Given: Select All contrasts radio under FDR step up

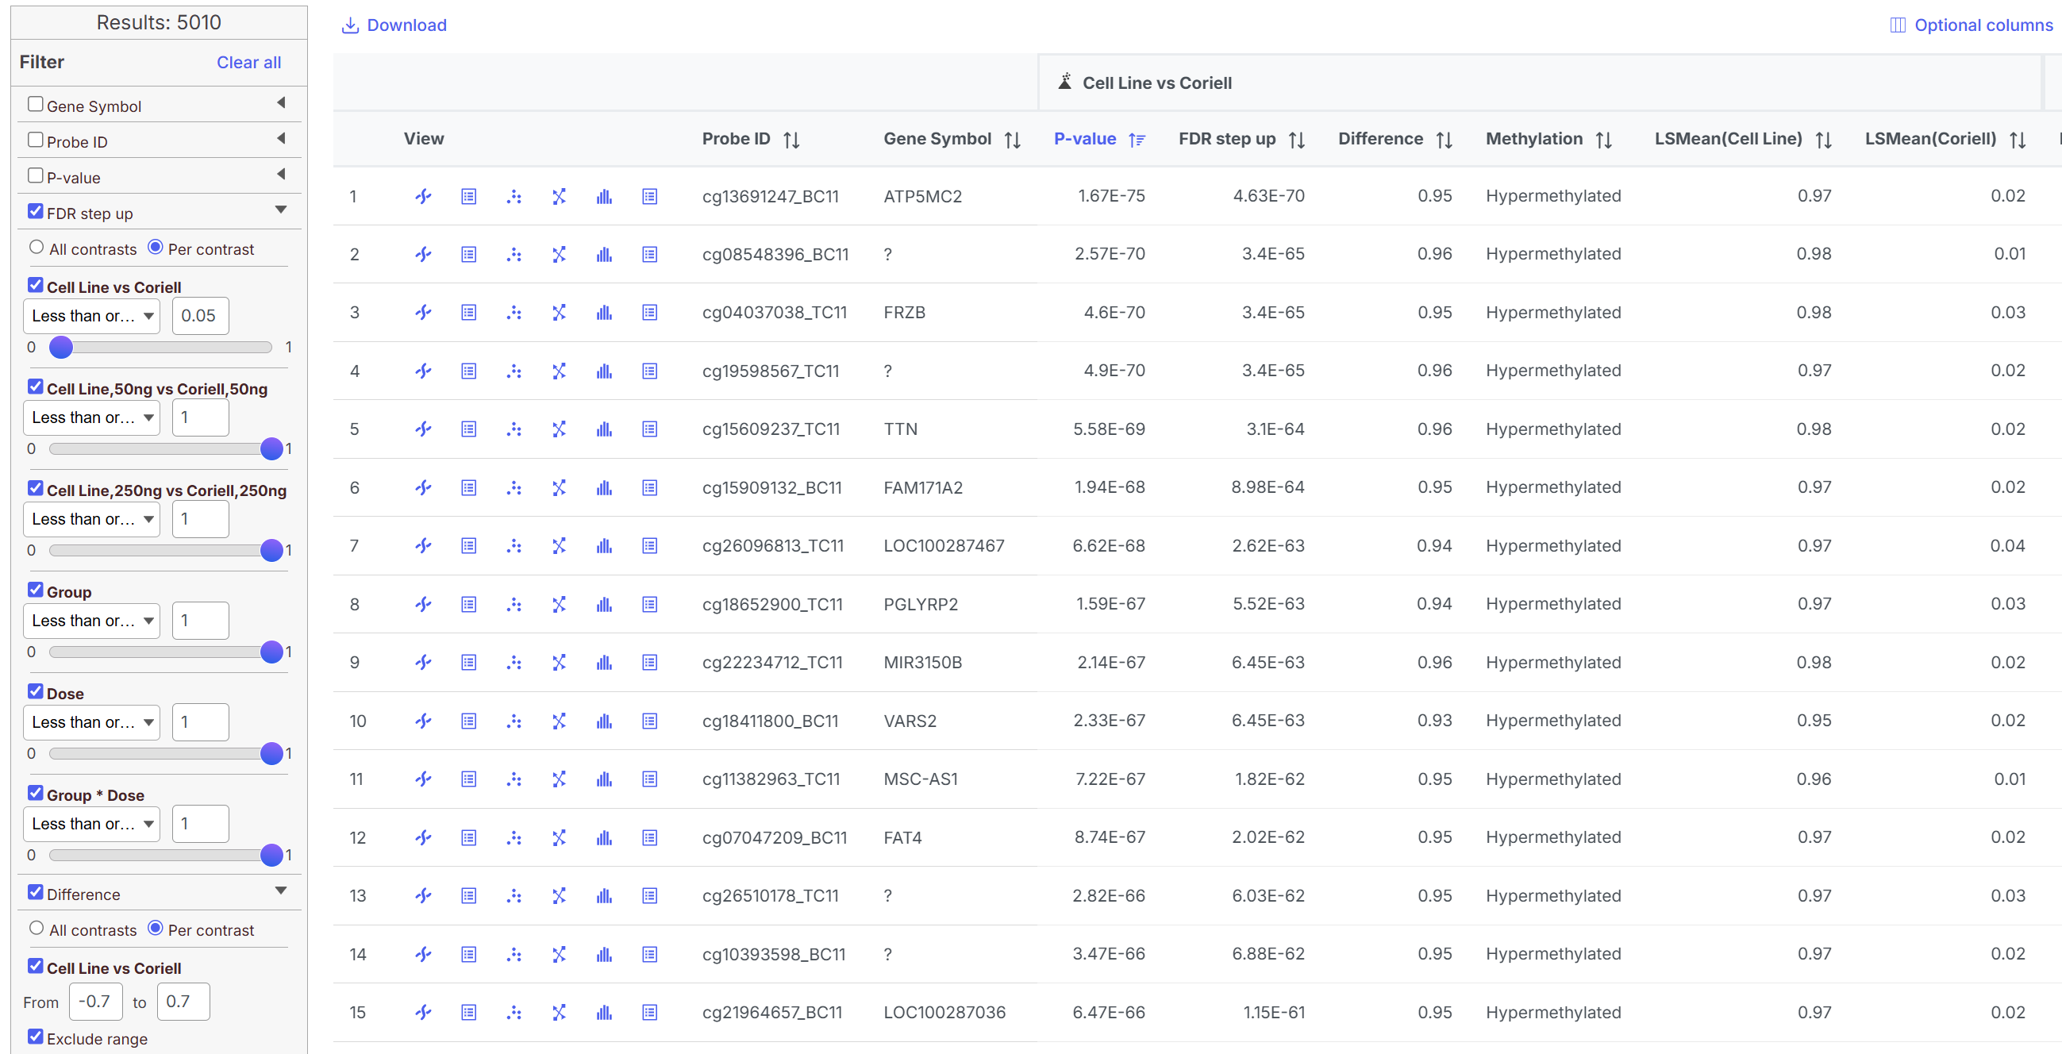Looking at the screenshot, I should point(37,248).
